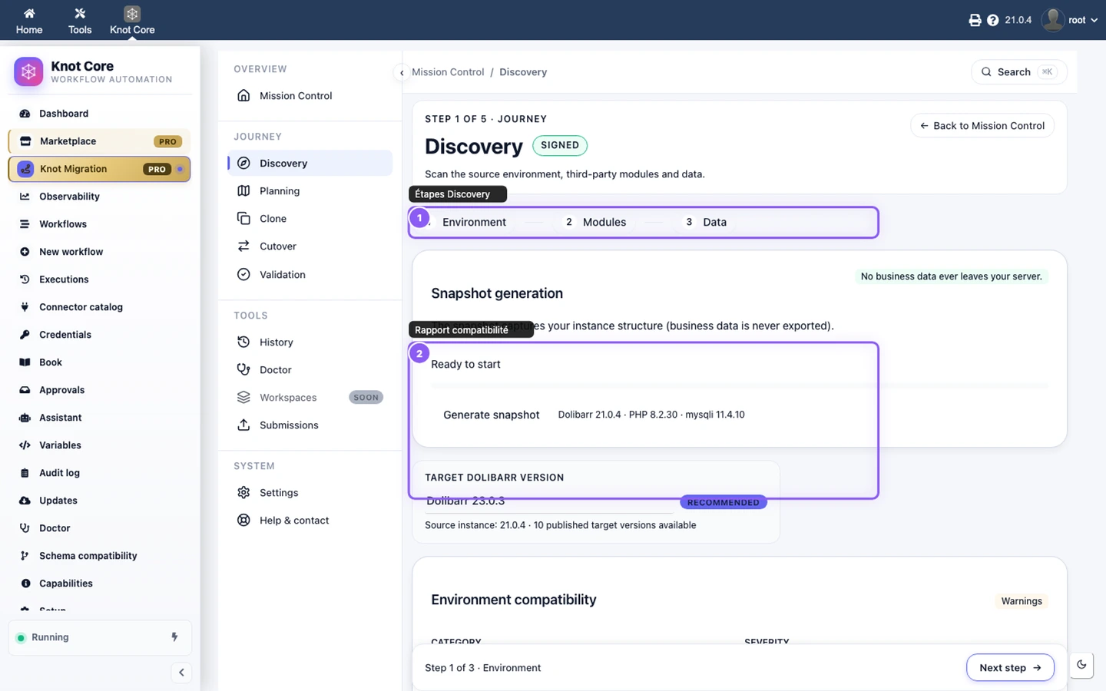Open the help question-mark icon
This screenshot has width=1106, height=691.
point(992,20)
